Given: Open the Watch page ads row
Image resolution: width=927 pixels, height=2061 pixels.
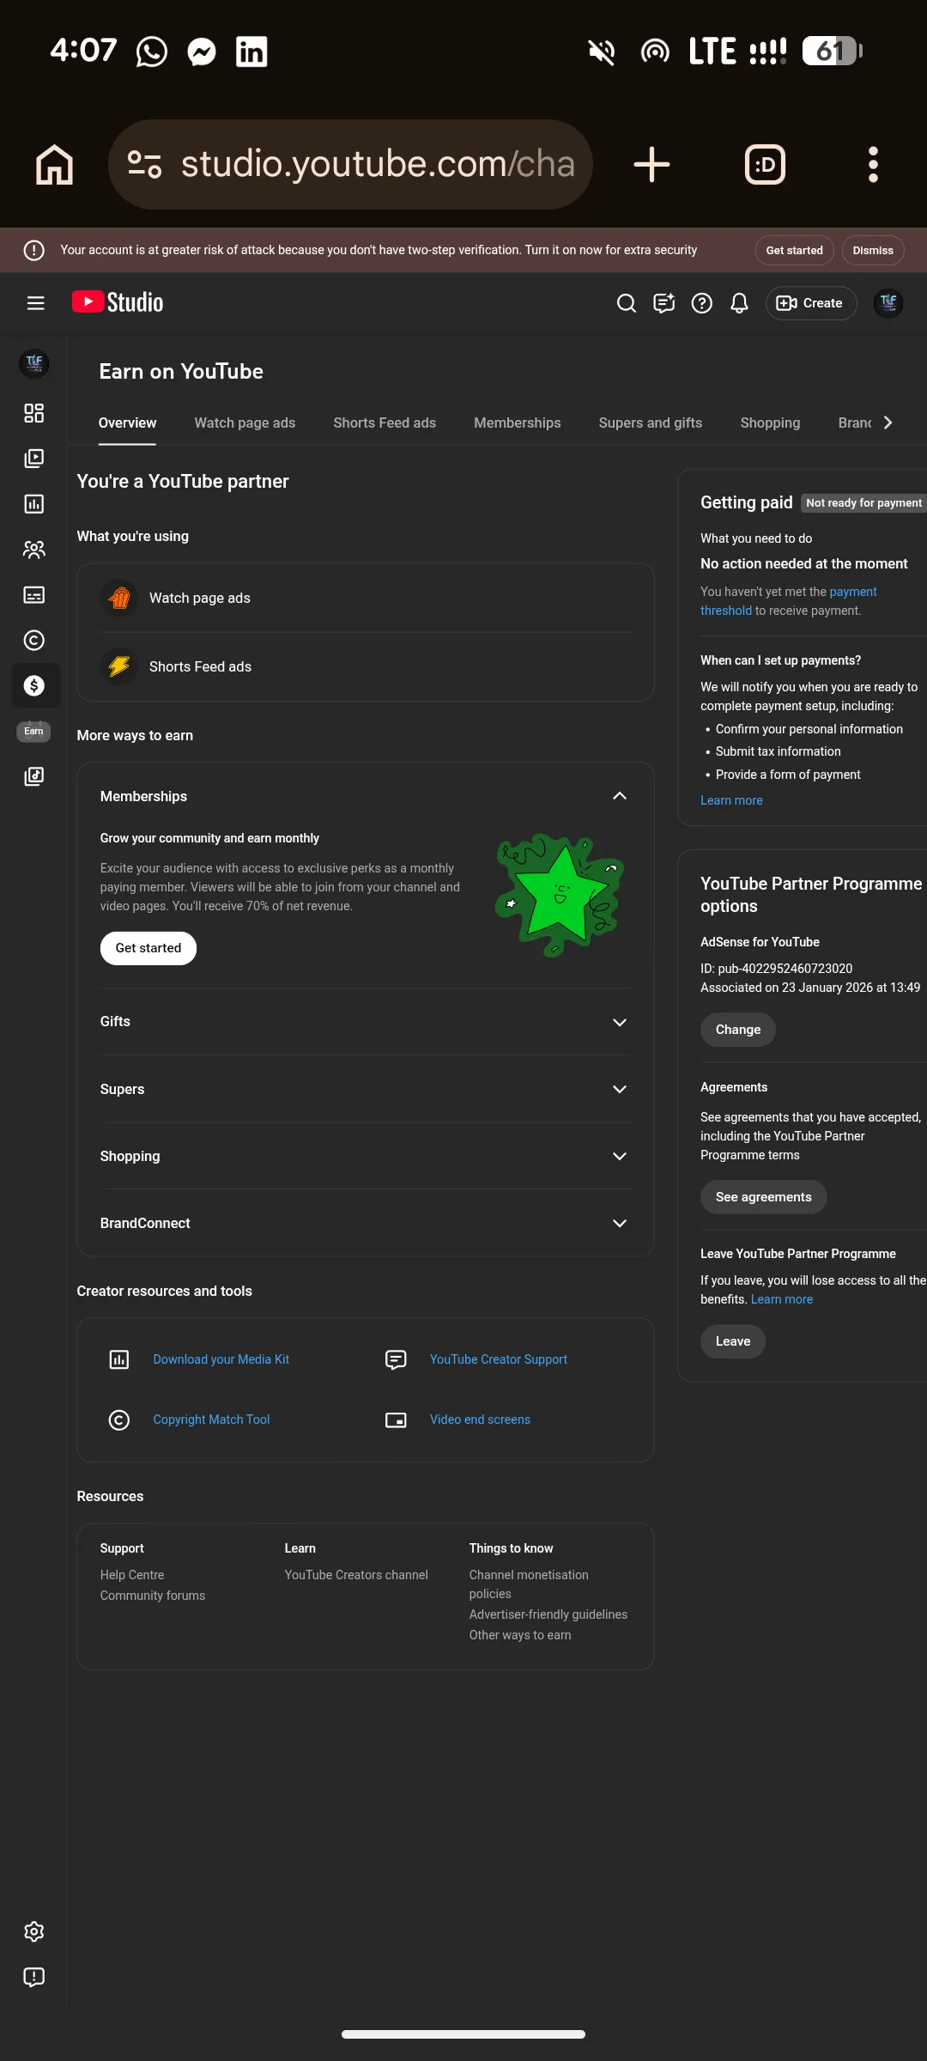Looking at the screenshot, I should coord(366,598).
